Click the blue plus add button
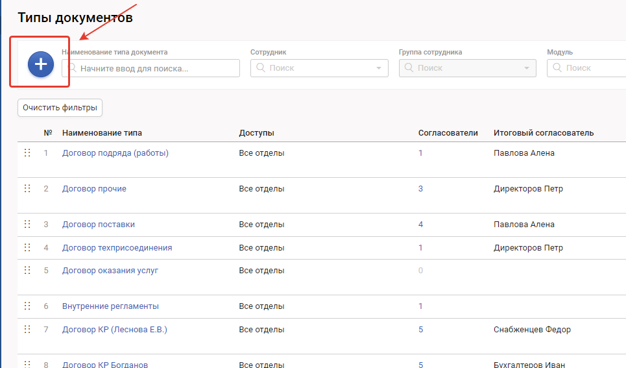This screenshot has width=626, height=368. [x=40, y=64]
